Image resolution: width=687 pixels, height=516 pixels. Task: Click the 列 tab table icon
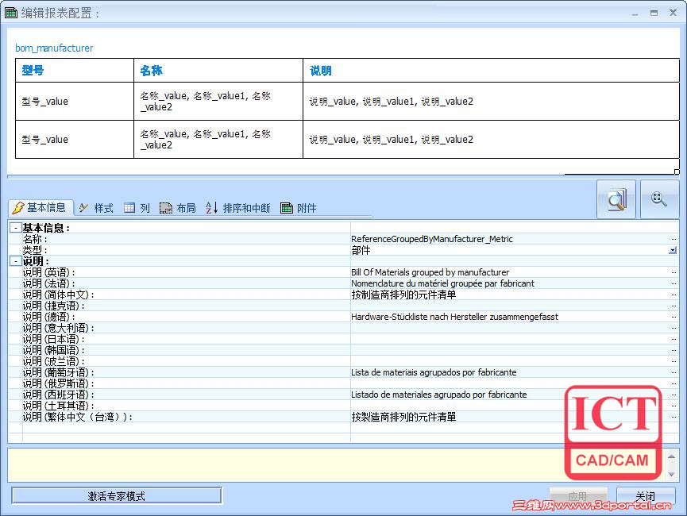tap(129, 208)
